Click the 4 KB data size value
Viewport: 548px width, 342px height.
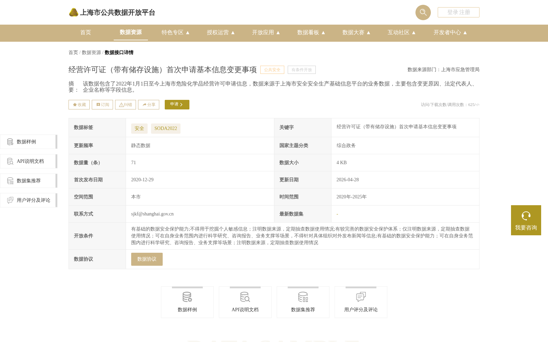[341, 163]
